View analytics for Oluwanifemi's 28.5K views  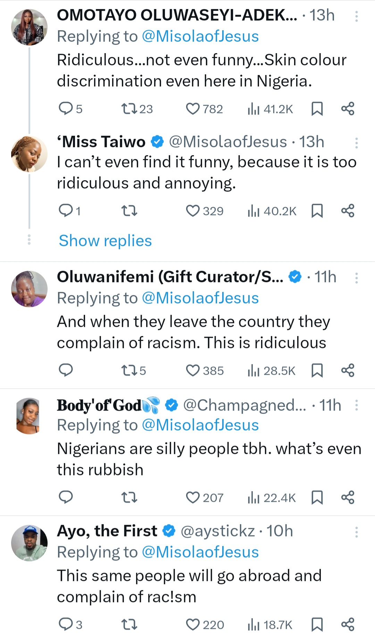(x=271, y=371)
